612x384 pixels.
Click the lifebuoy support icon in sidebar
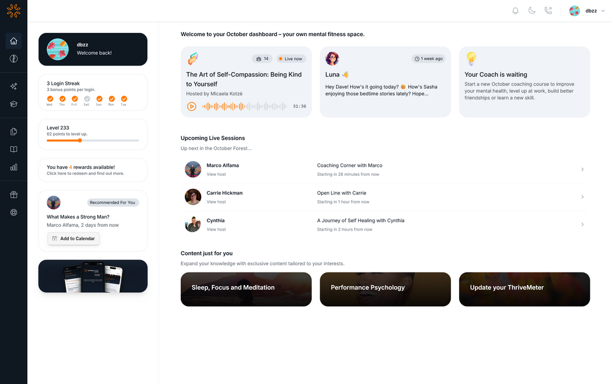click(14, 213)
